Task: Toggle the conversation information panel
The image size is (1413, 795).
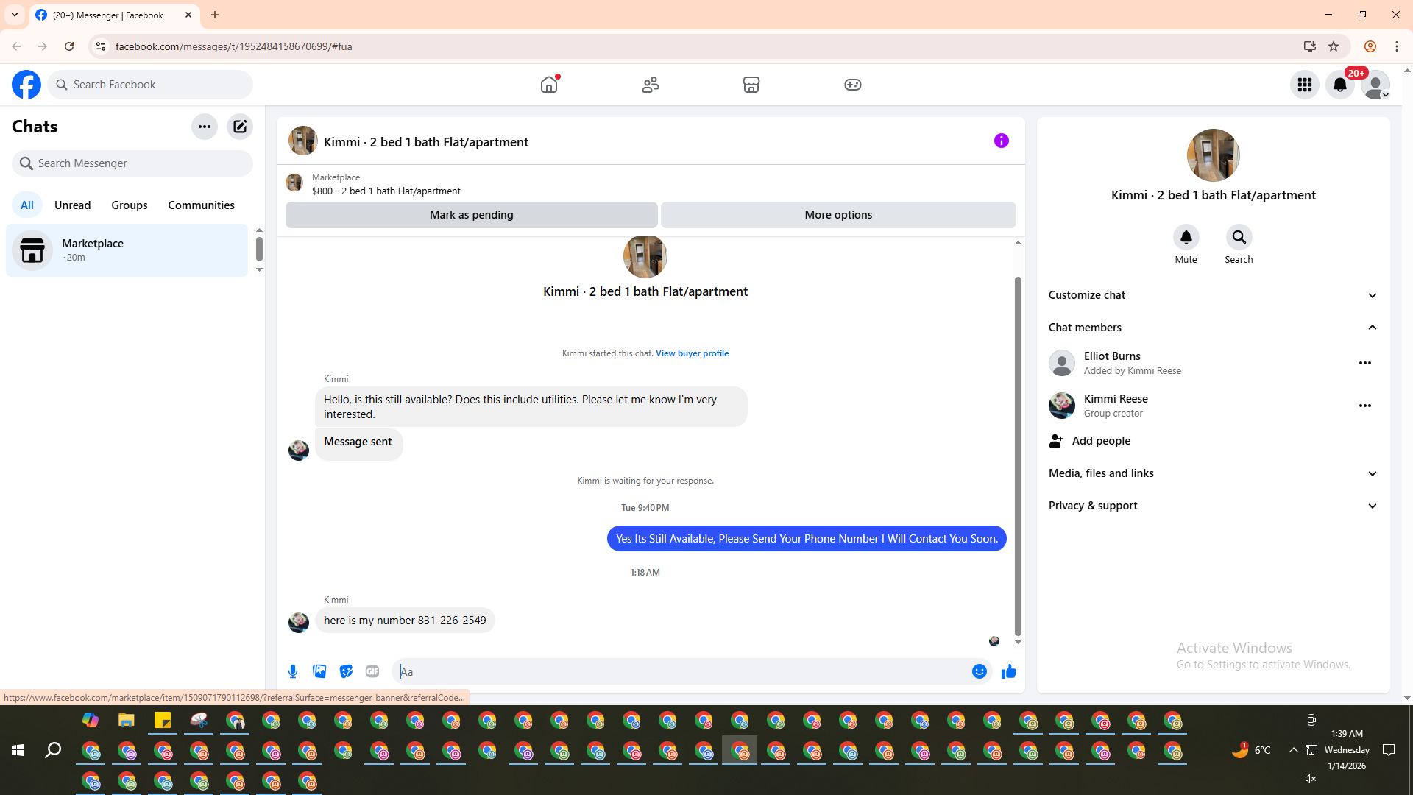Action: [x=1001, y=141]
